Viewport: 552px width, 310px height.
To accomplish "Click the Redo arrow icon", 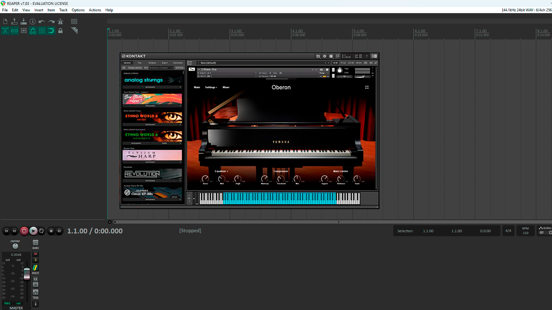I will click(x=51, y=21).
